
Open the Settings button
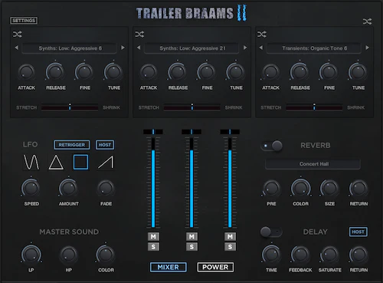[24, 21]
